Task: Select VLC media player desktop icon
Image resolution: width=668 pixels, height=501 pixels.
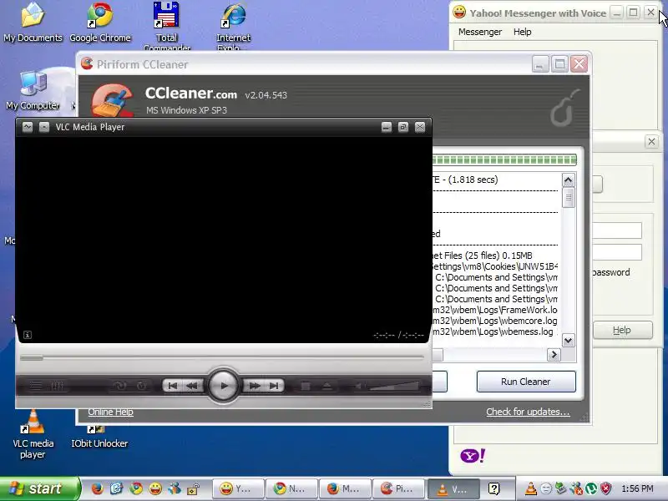Action: [33, 434]
